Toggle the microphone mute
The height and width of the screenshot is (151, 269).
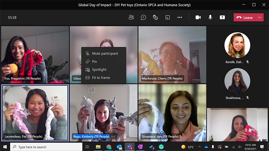(x=210, y=17)
